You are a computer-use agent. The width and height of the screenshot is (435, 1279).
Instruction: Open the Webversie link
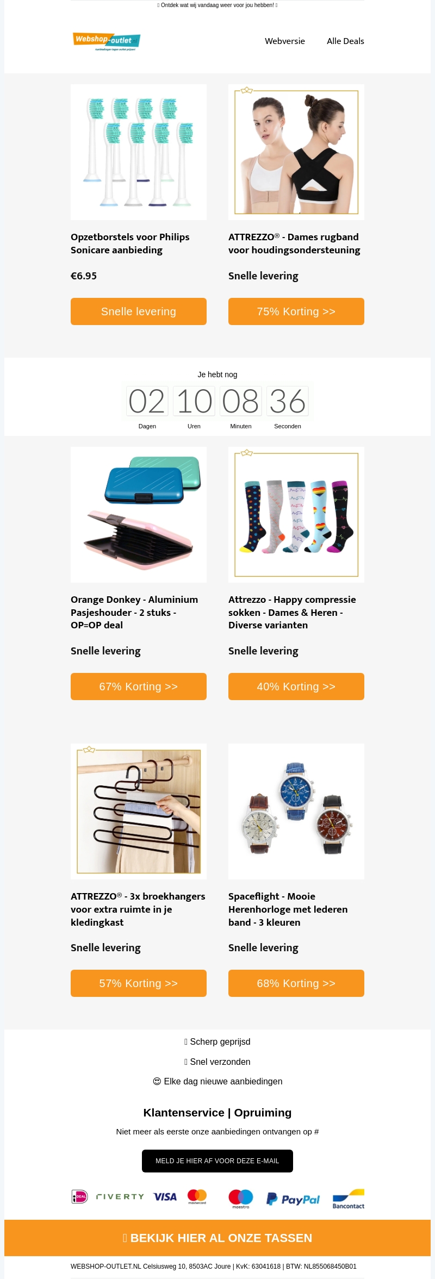285,41
